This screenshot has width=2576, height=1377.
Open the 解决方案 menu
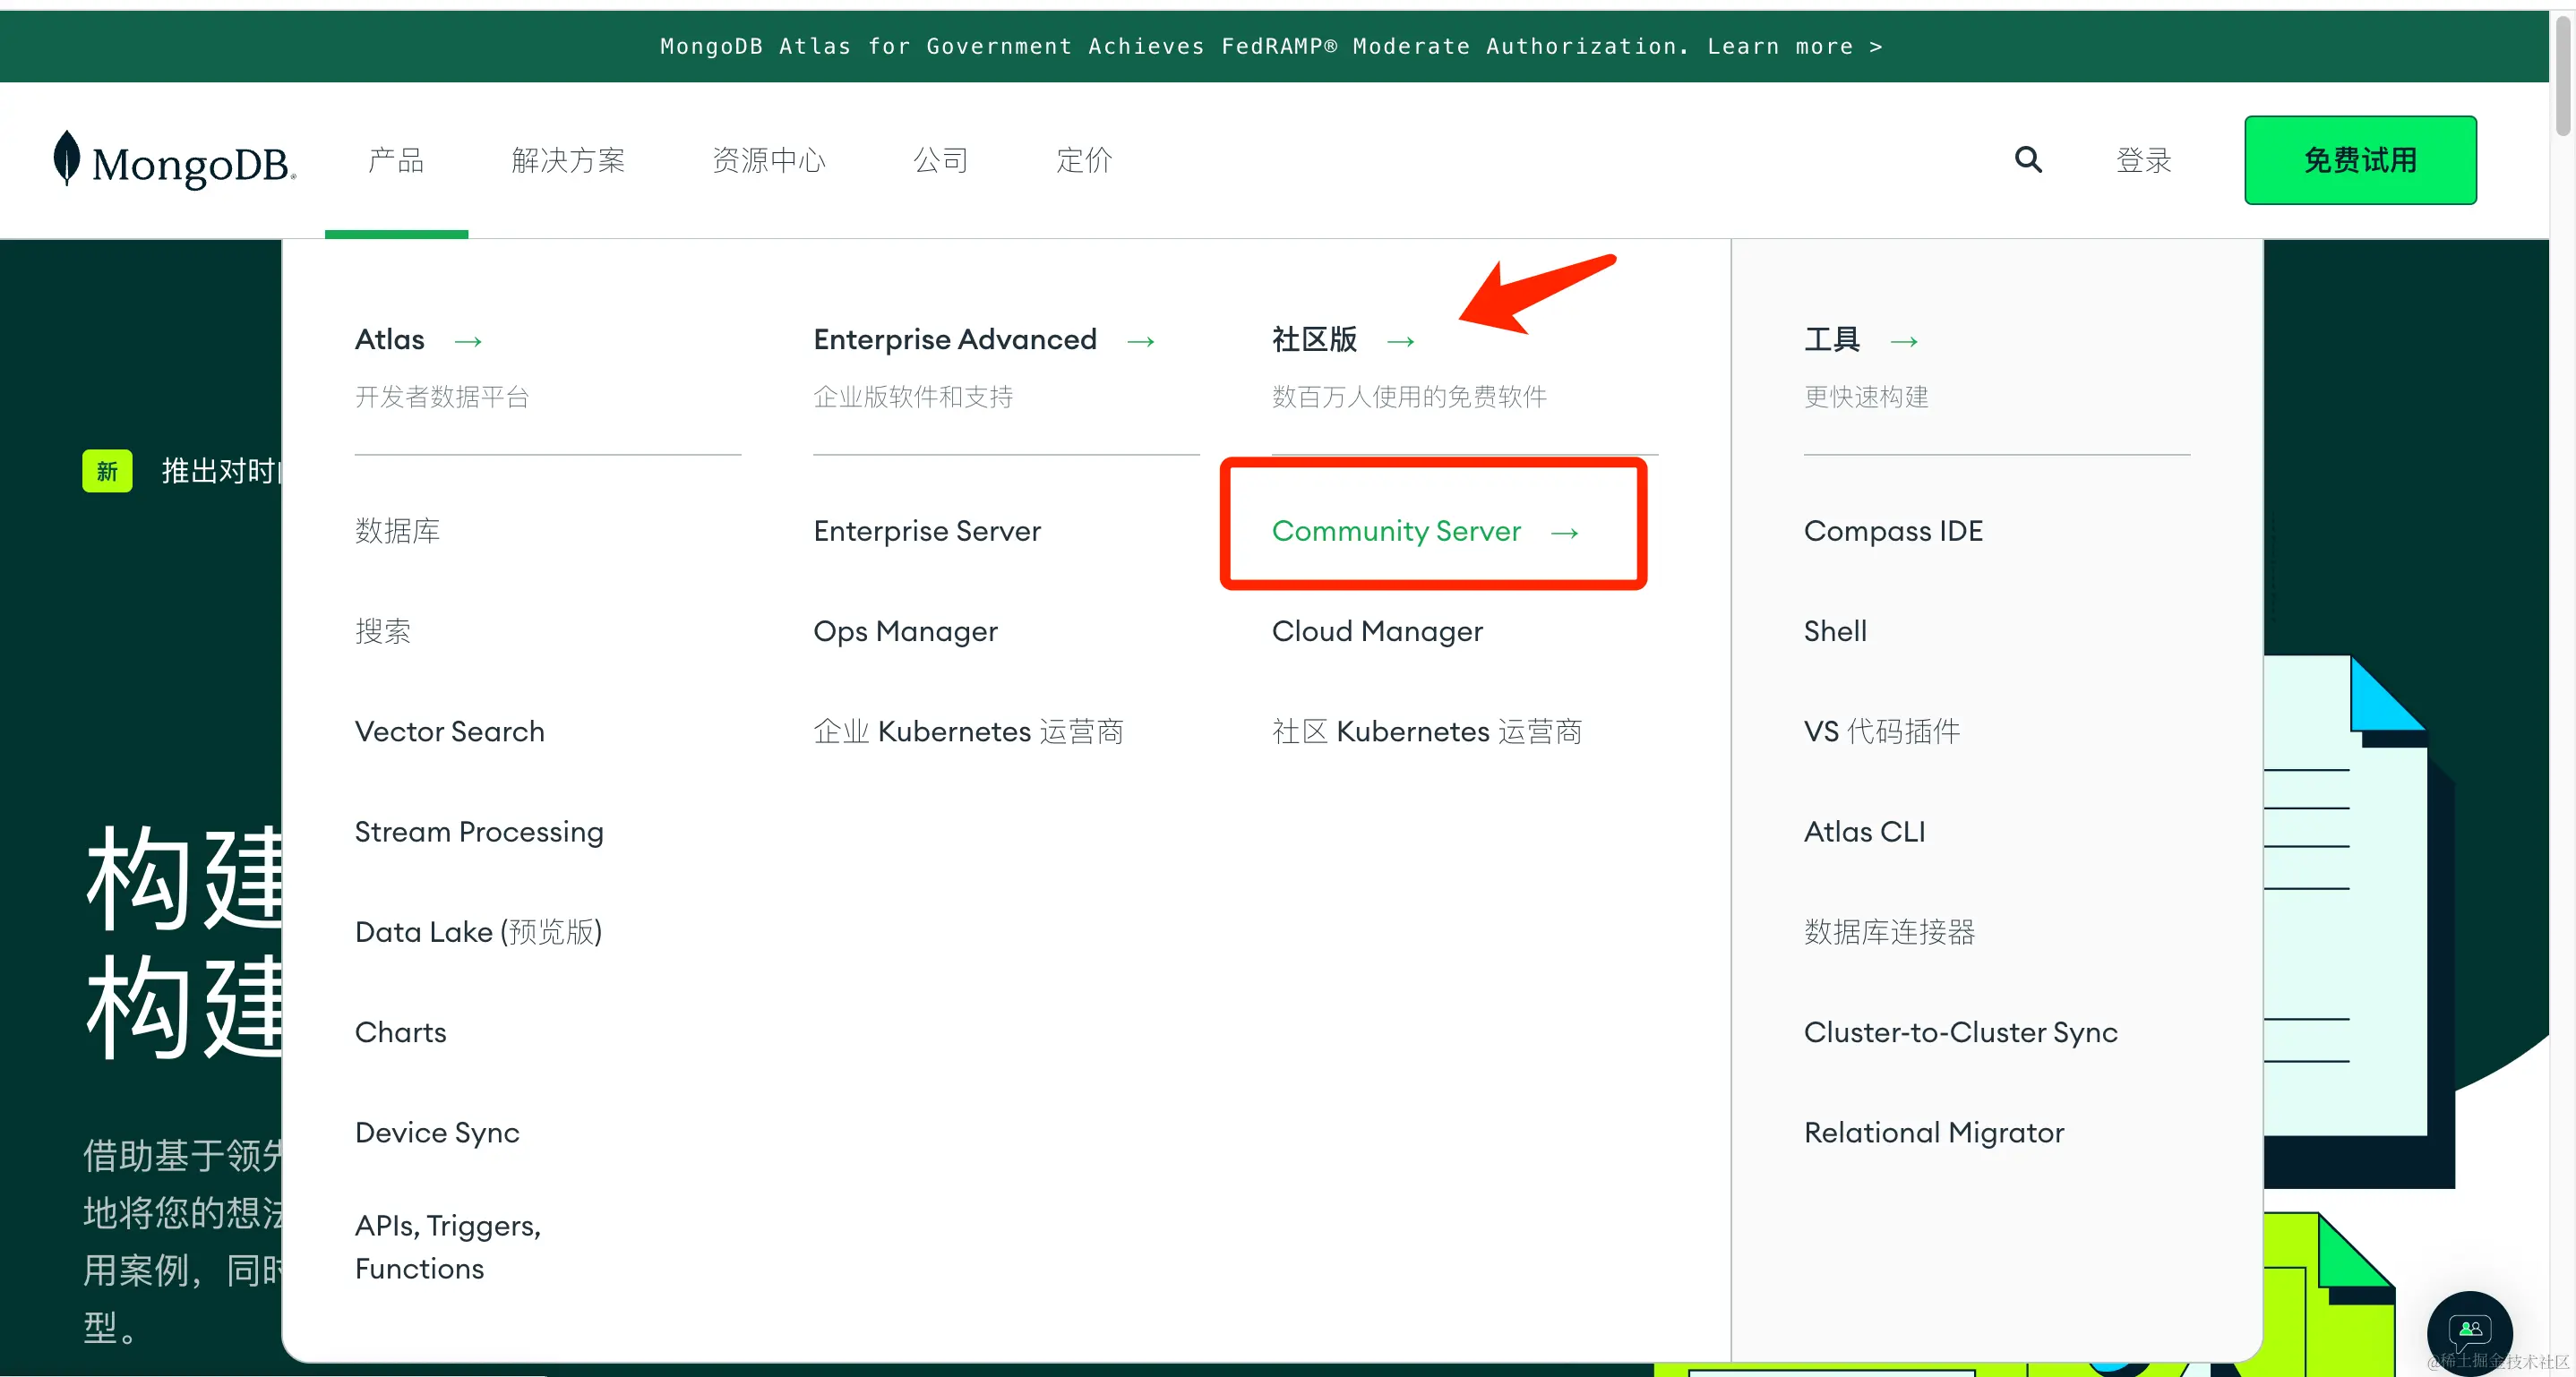[x=568, y=160]
